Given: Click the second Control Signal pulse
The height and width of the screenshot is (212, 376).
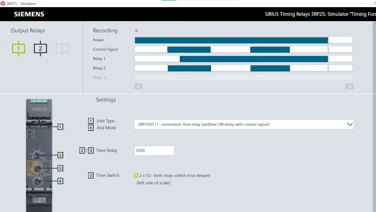Looking at the screenshot, I should (270, 49).
